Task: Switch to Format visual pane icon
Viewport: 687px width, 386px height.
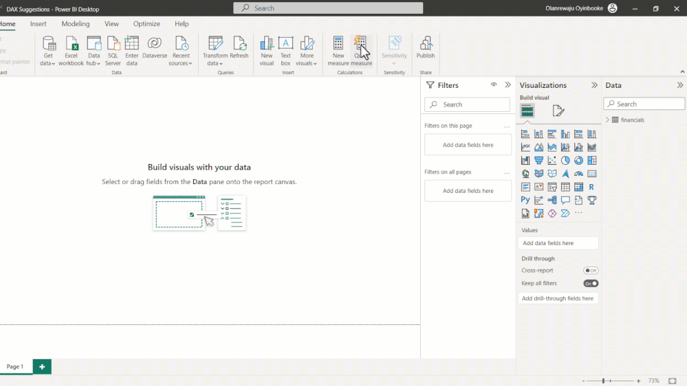Action: point(558,111)
